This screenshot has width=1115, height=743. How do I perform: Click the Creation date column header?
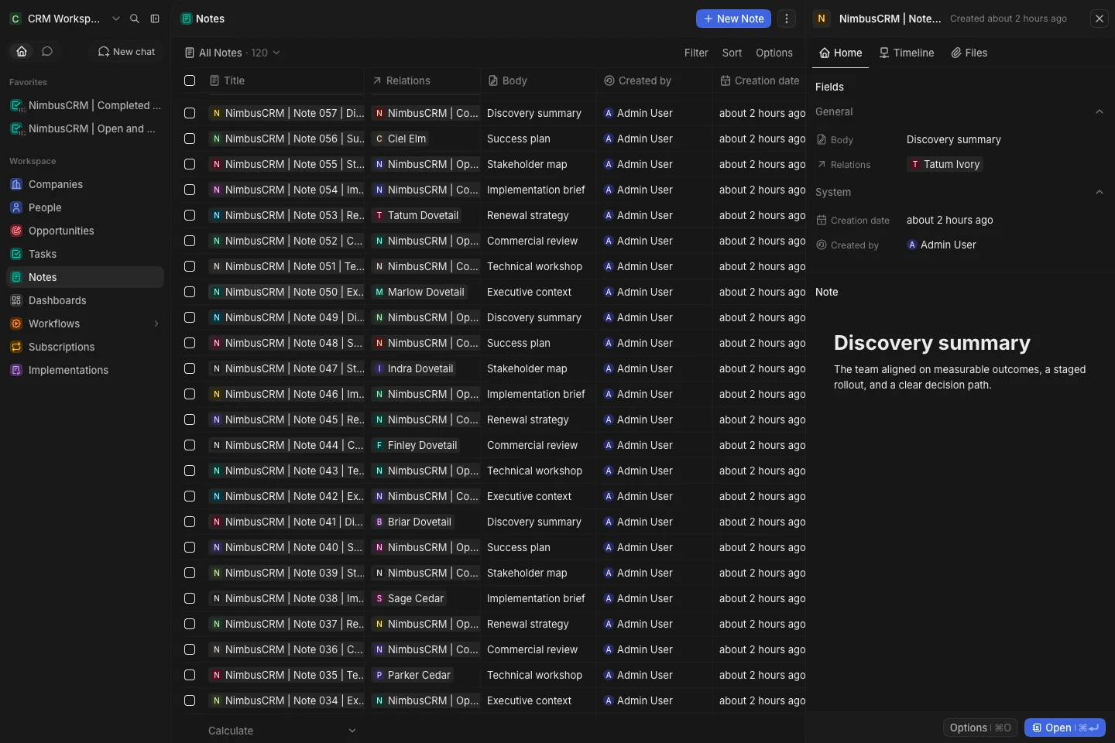760,80
